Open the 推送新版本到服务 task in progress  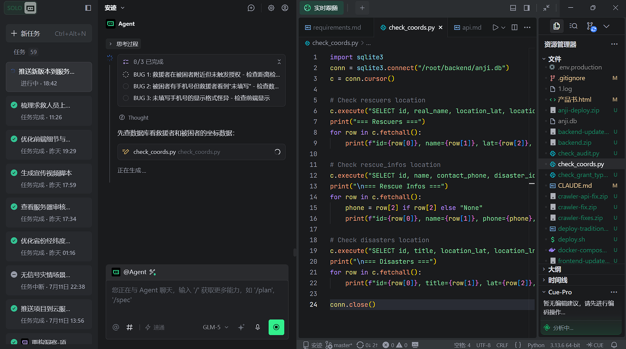click(x=49, y=77)
